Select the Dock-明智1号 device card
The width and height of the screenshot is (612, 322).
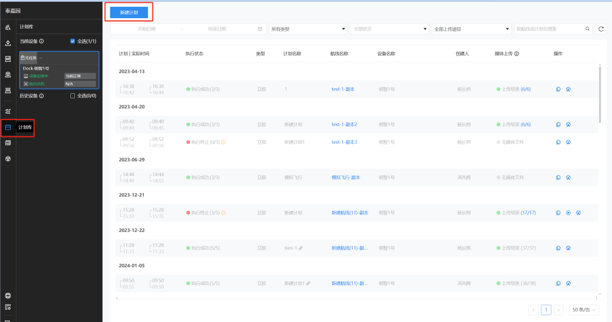(x=59, y=70)
